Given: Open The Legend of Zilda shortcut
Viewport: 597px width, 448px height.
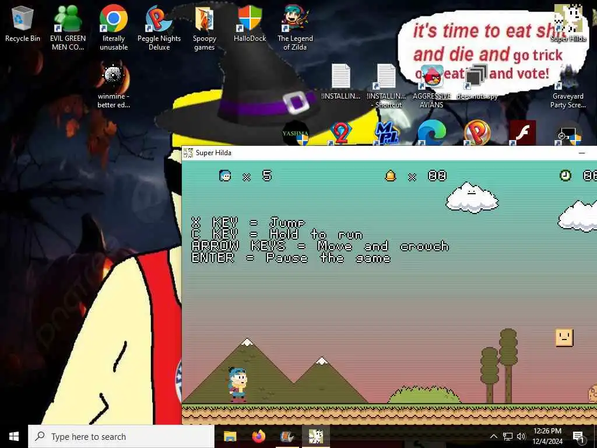Looking at the screenshot, I should pos(295,27).
